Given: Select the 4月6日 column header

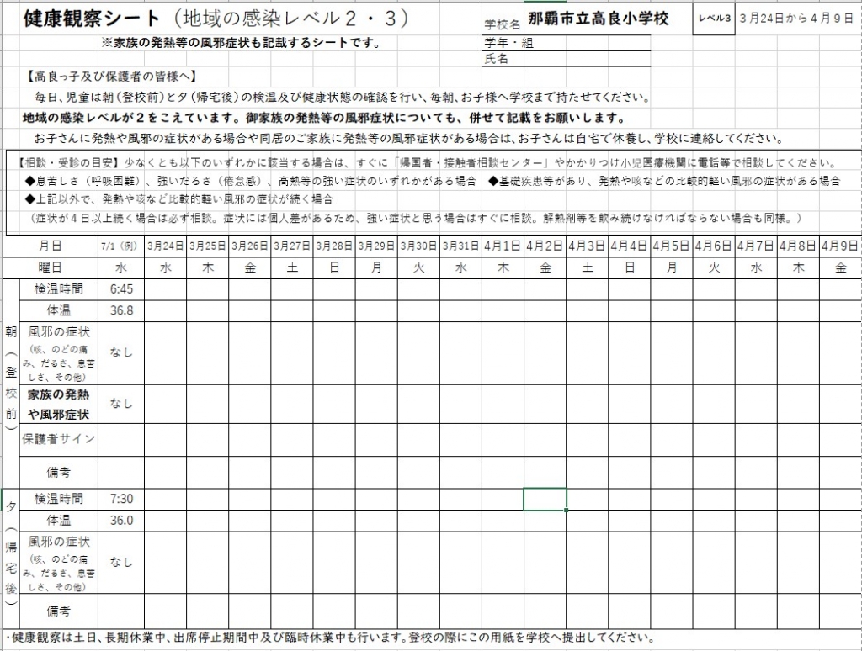Looking at the screenshot, I should 714,246.
